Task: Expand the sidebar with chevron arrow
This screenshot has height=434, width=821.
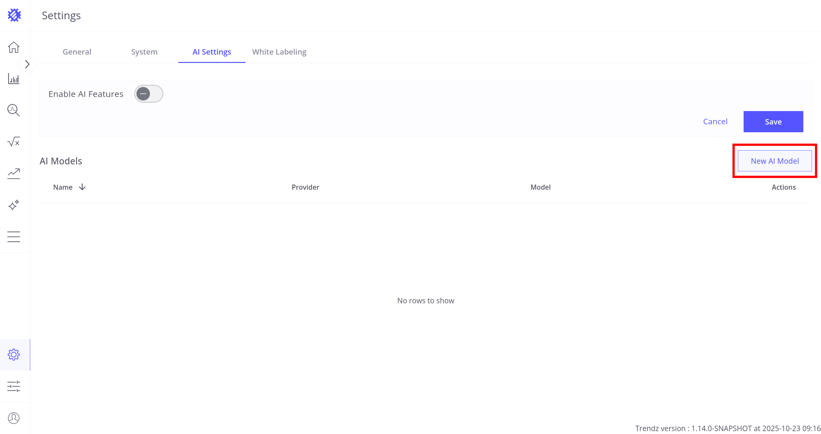Action: pos(27,64)
